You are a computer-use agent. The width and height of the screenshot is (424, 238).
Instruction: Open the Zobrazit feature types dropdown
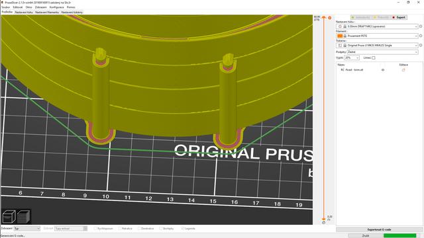click(x=71, y=229)
